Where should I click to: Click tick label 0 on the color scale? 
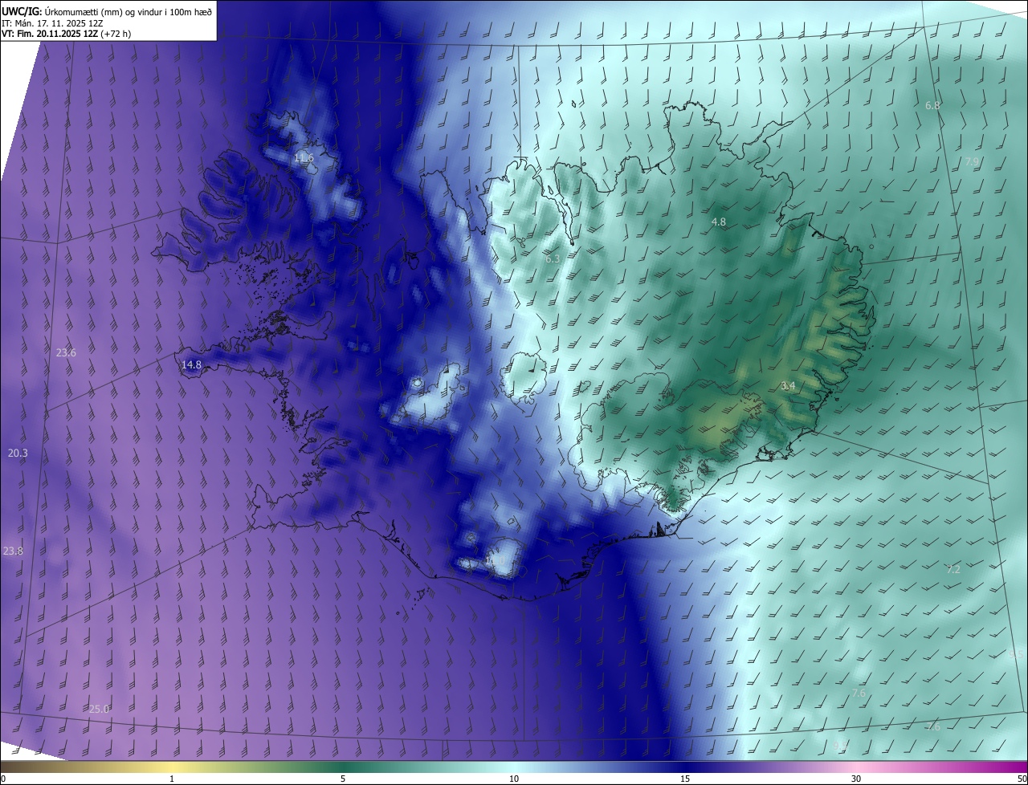[3, 779]
